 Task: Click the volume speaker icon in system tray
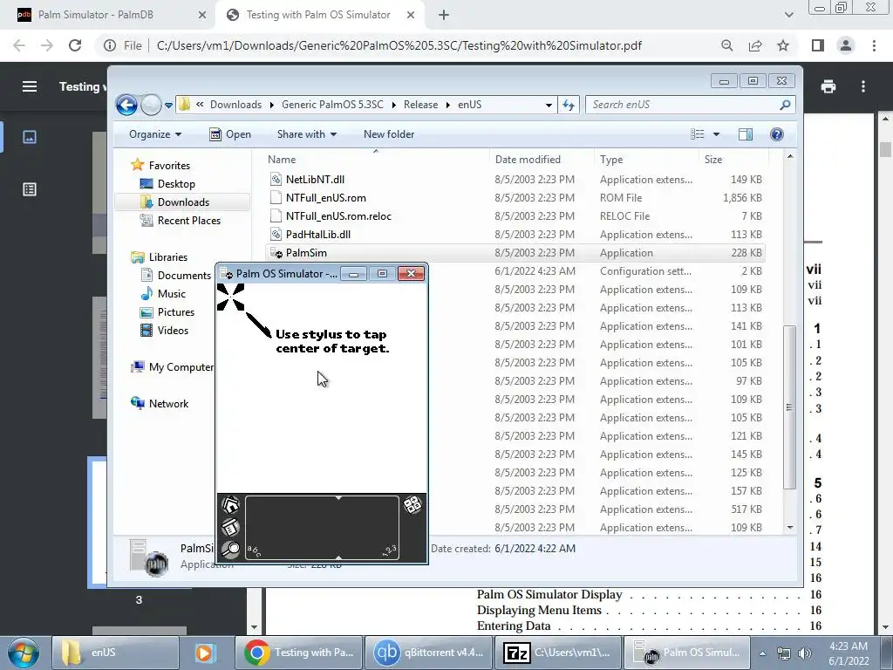click(805, 653)
